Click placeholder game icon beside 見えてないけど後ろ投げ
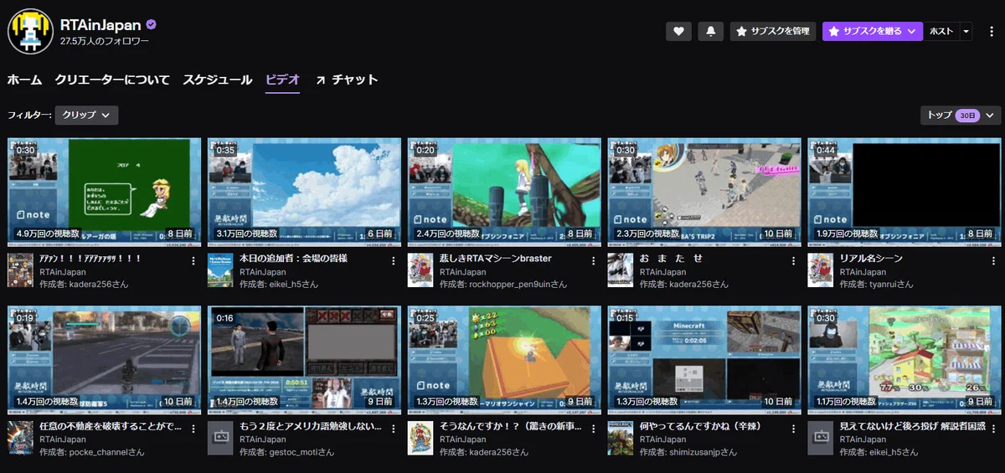This screenshot has height=473, width=1005. click(x=821, y=438)
